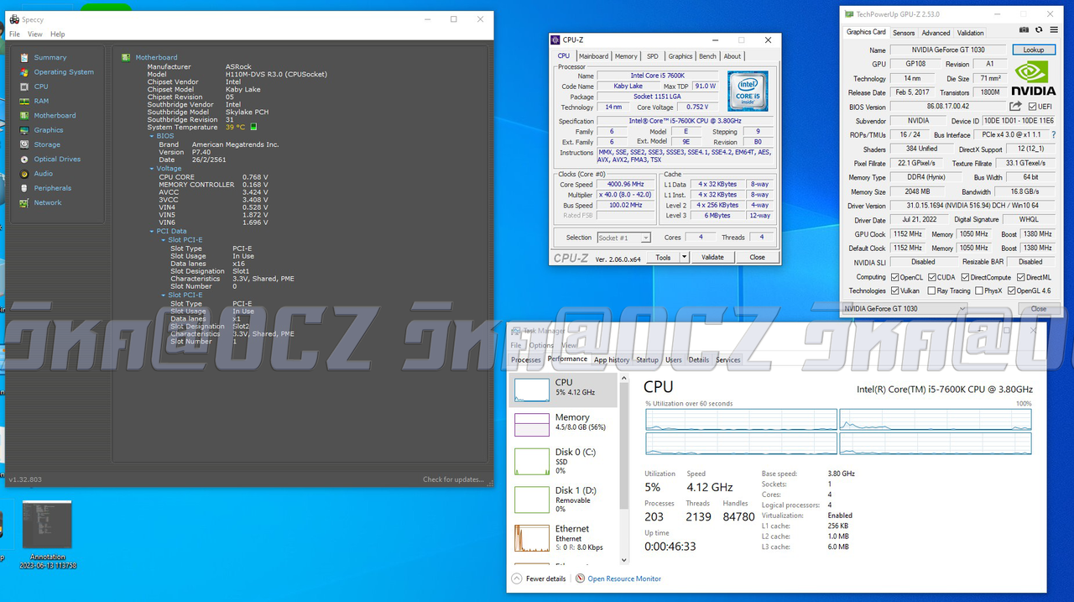Viewport: 1074px width, 602px height.
Task: Toggle the OpenGL 4.6 checkbox
Action: click(x=1011, y=291)
